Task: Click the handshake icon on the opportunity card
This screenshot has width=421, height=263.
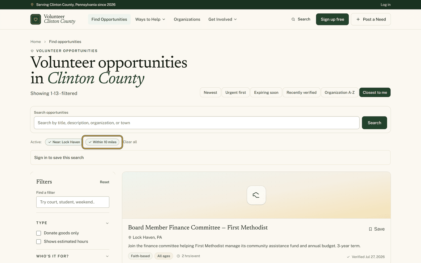Action: coord(256,195)
